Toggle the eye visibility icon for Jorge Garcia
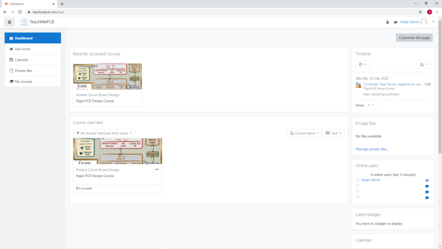 427,180
